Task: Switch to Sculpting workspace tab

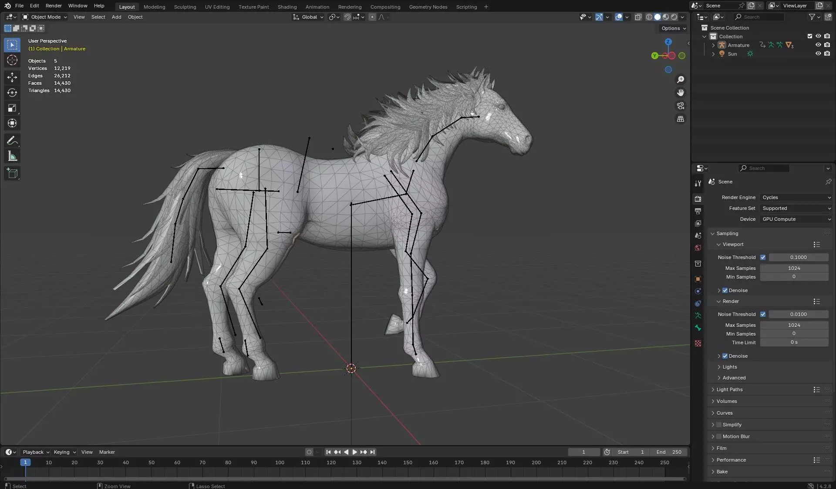Action: click(185, 7)
